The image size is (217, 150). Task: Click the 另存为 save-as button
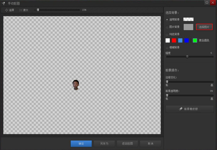coord(104,144)
